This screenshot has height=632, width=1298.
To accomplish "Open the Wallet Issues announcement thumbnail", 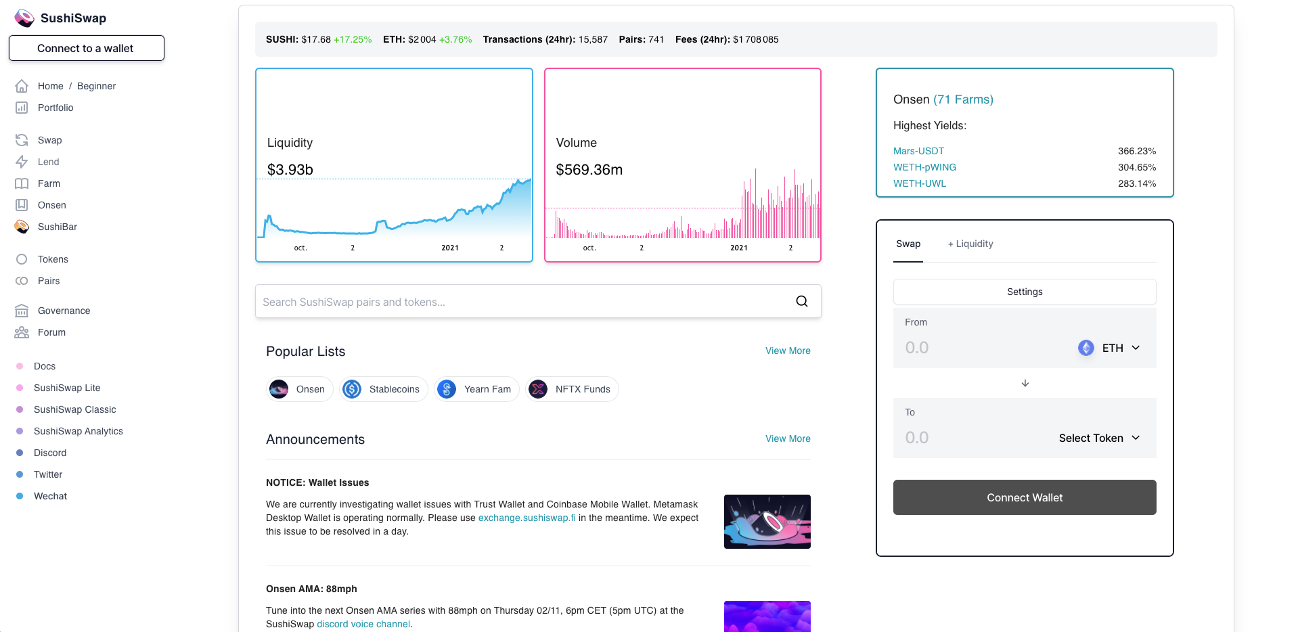I will (x=767, y=522).
